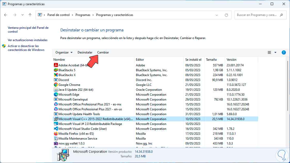Open the help question mark icon
Viewport: 290px width, 163px height.
[284, 52]
